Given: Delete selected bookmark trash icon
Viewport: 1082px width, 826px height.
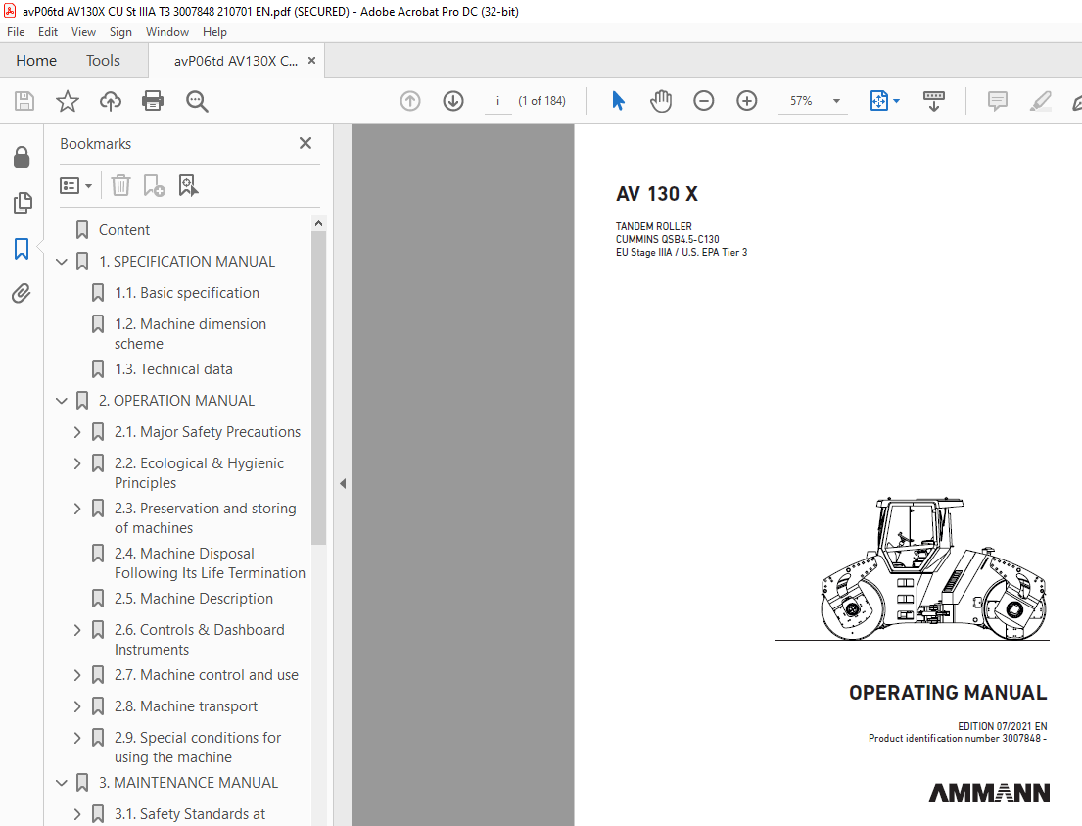Looking at the screenshot, I should [x=120, y=185].
